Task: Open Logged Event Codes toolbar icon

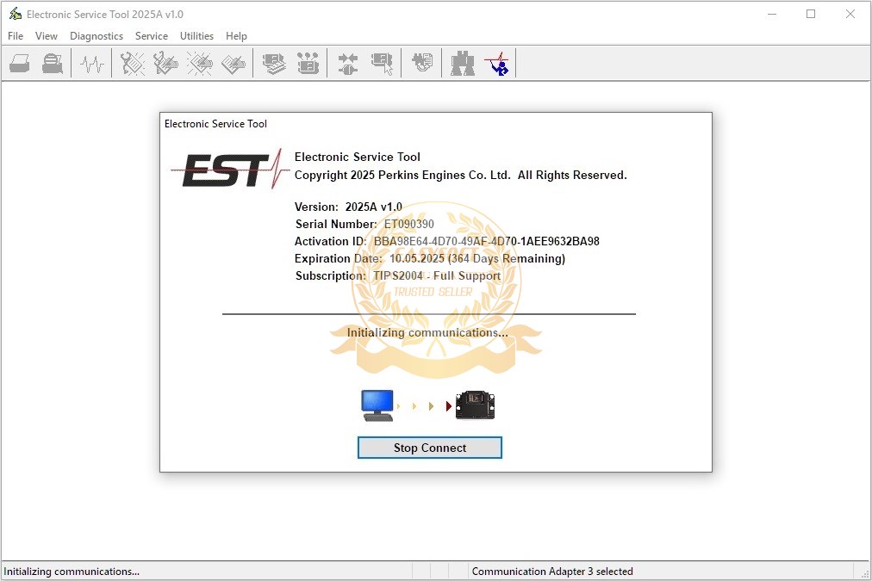Action: [234, 64]
